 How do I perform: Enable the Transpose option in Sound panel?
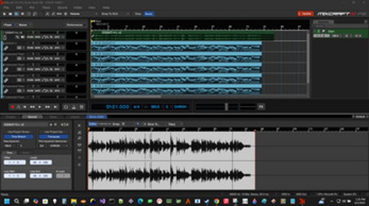(54, 137)
